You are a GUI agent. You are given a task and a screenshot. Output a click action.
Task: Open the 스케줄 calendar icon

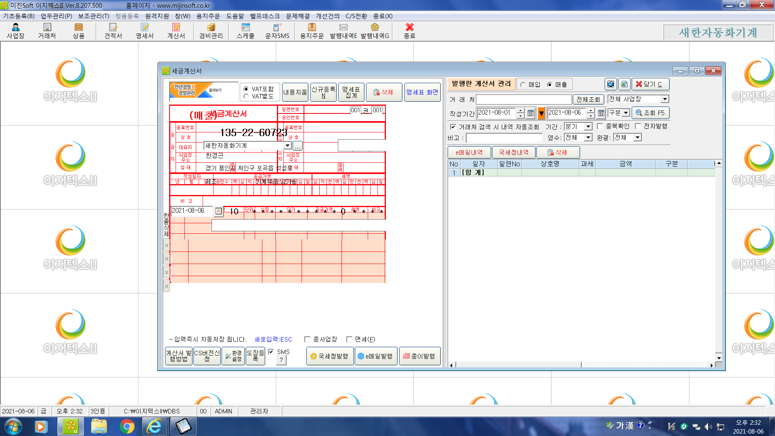pyautogui.click(x=245, y=31)
